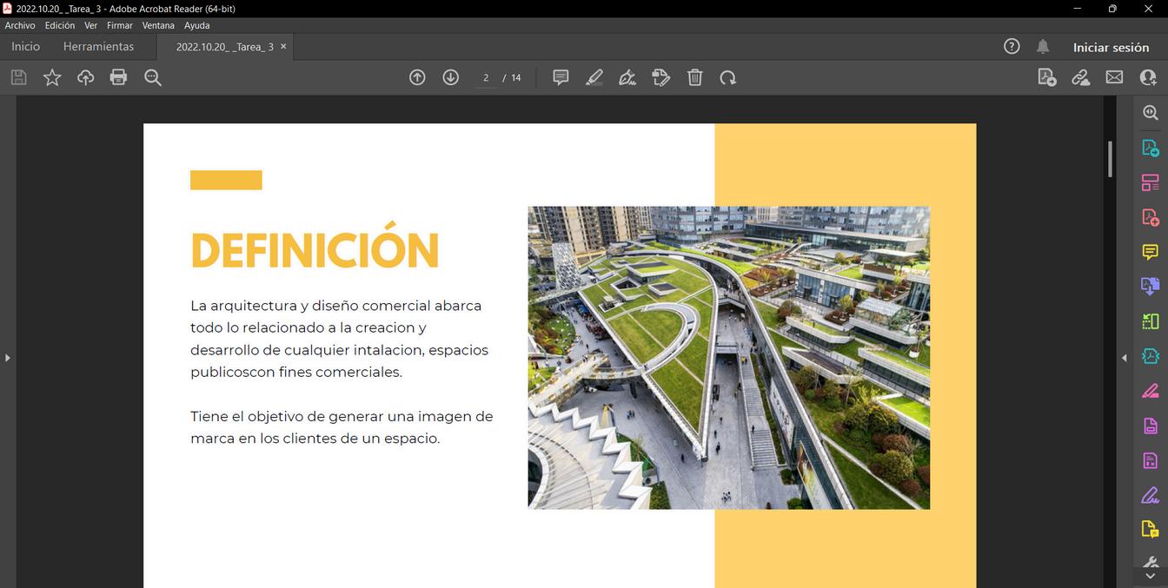
Task: Open the purple Compress PDF icon in right panel
Action: pos(1151,460)
